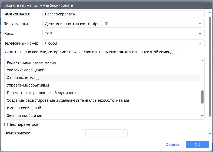The width and height of the screenshot is (213, 152).
Task: Choose 'Импорт сообщений' in the list
Action: click(x=24, y=108)
